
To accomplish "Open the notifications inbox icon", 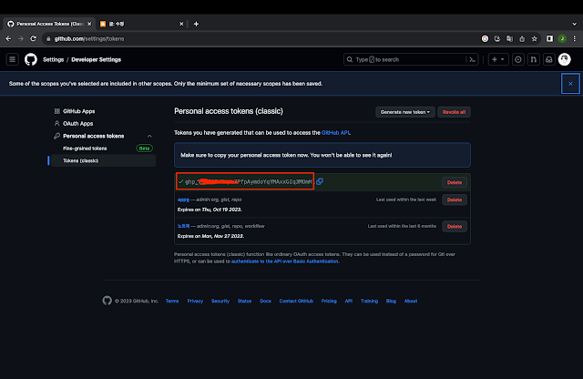I will click(x=548, y=59).
